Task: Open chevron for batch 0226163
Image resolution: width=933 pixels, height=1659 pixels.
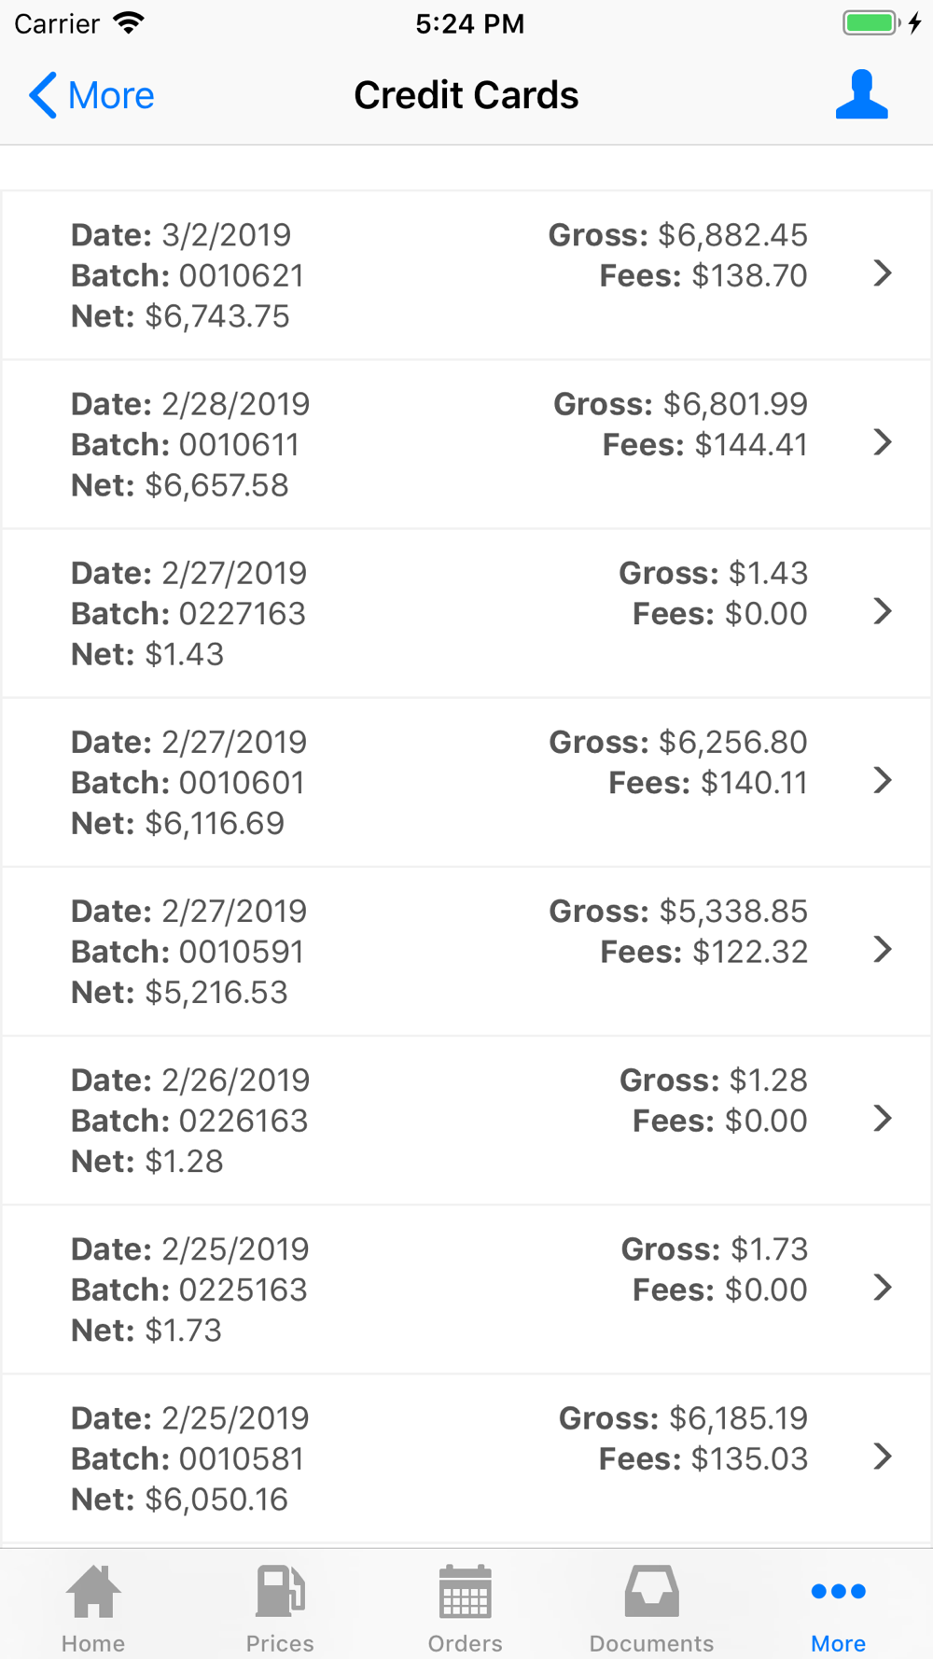Action: pyautogui.click(x=882, y=1118)
